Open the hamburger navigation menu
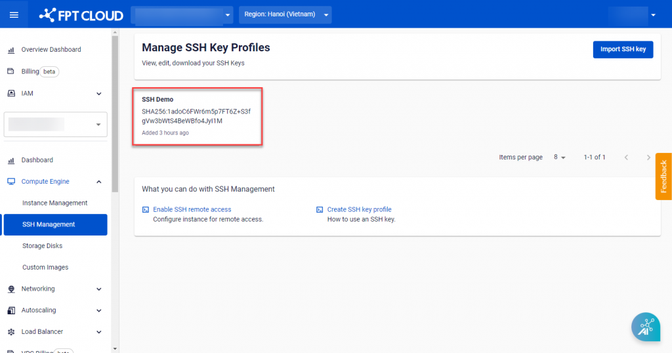This screenshot has width=672, height=353. point(14,14)
